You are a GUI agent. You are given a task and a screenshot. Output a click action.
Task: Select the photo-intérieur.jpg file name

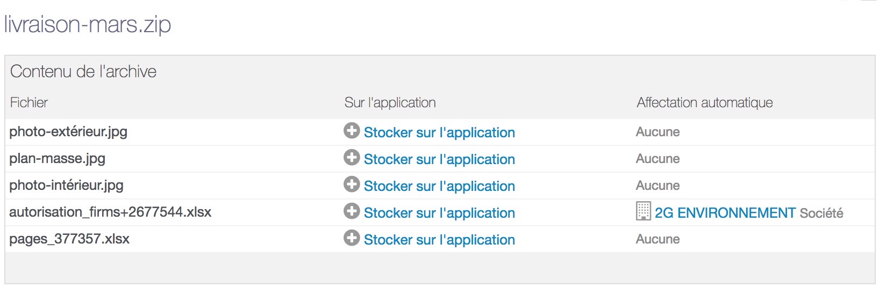point(66,186)
